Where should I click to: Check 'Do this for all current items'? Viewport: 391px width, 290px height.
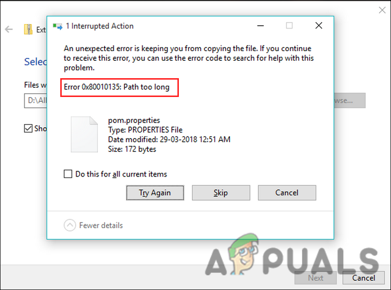pyautogui.click(x=68, y=174)
